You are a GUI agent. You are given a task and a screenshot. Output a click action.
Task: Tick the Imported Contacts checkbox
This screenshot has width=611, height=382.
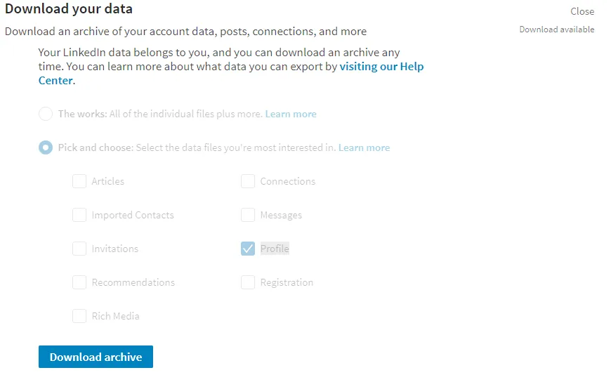point(79,215)
